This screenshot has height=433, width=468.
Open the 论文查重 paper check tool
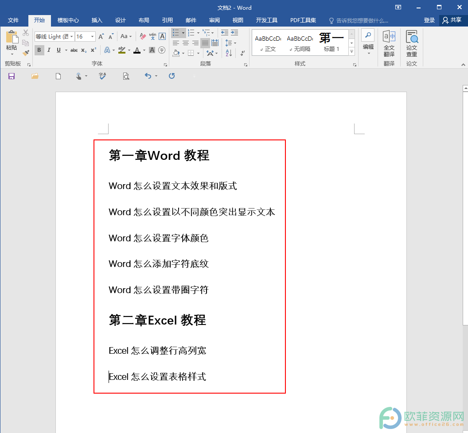[x=412, y=44]
